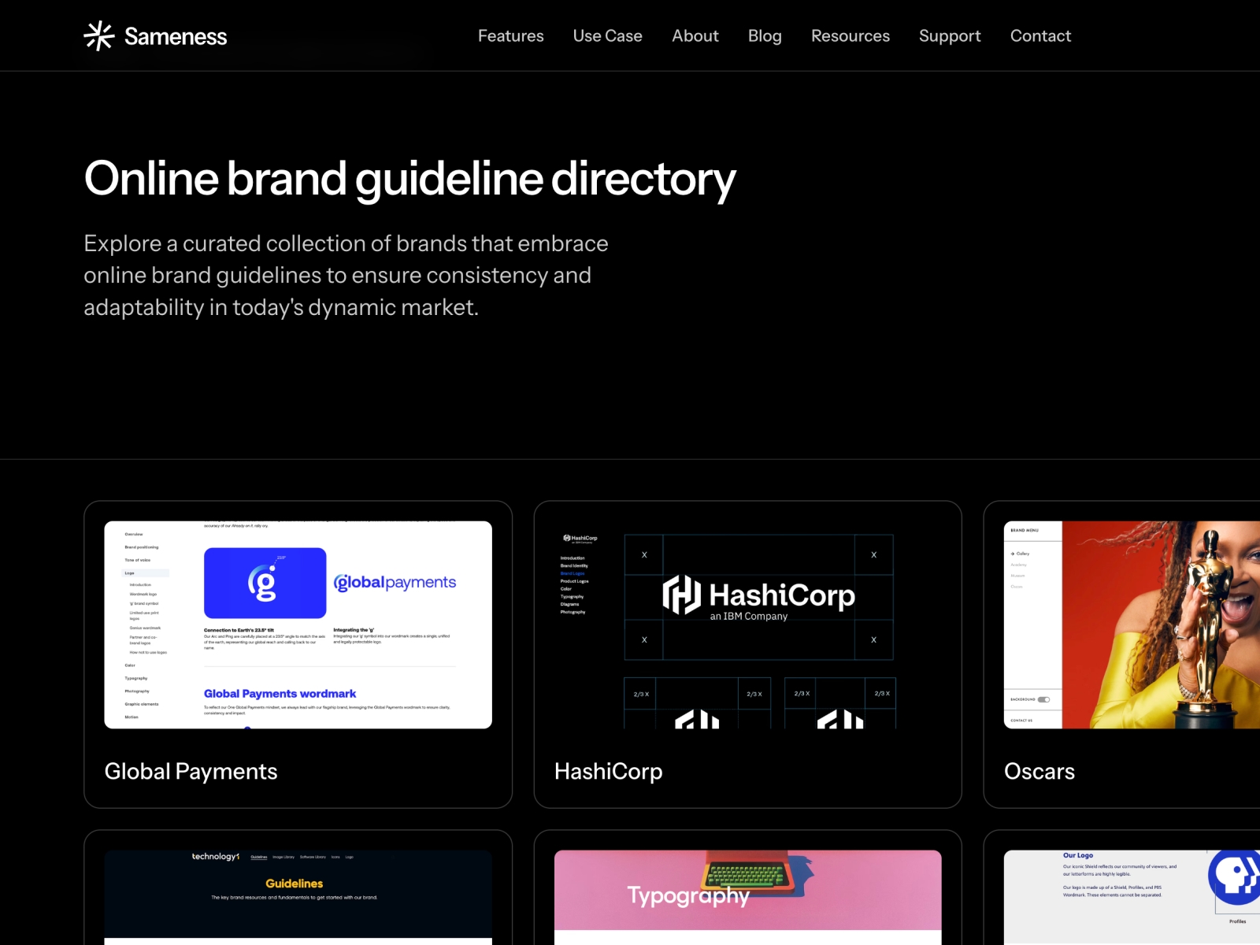
Task: Open the pink Typography card thumbnail
Action: point(748,898)
